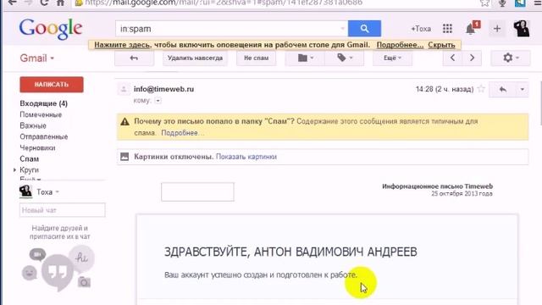Screen dimensions: 542x305
Task: Expand the Круги label
Action: [x=14, y=169]
